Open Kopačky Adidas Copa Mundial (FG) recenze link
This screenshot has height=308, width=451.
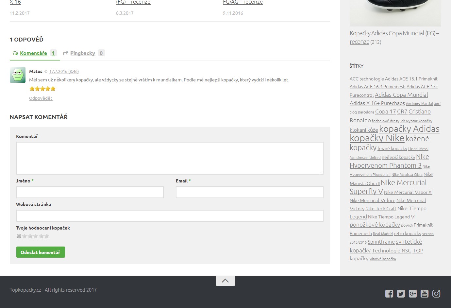394,37
